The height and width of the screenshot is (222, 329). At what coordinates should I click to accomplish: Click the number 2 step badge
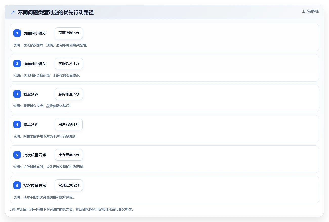pos(17,64)
